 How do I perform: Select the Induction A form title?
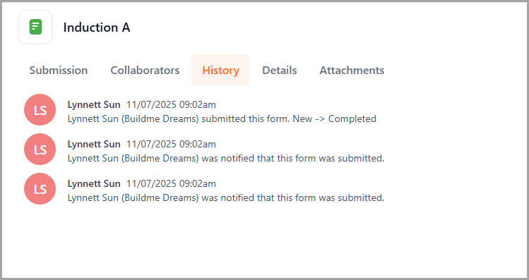(x=97, y=28)
